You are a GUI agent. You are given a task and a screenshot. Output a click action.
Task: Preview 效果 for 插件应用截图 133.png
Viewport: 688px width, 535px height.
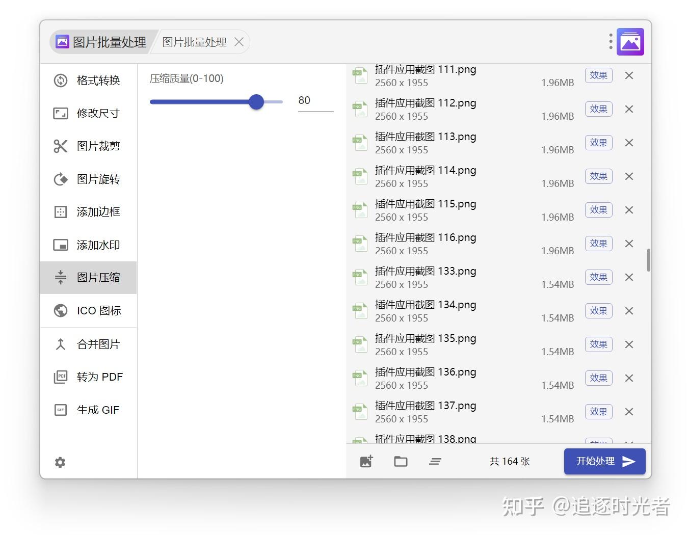[x=598, y=277]
